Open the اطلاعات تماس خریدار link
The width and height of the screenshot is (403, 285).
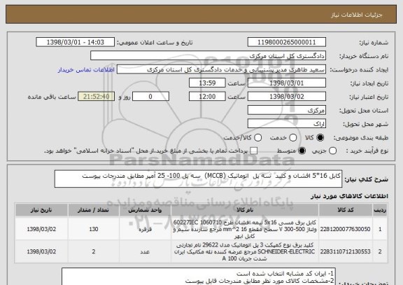click(x=86, y=70)
